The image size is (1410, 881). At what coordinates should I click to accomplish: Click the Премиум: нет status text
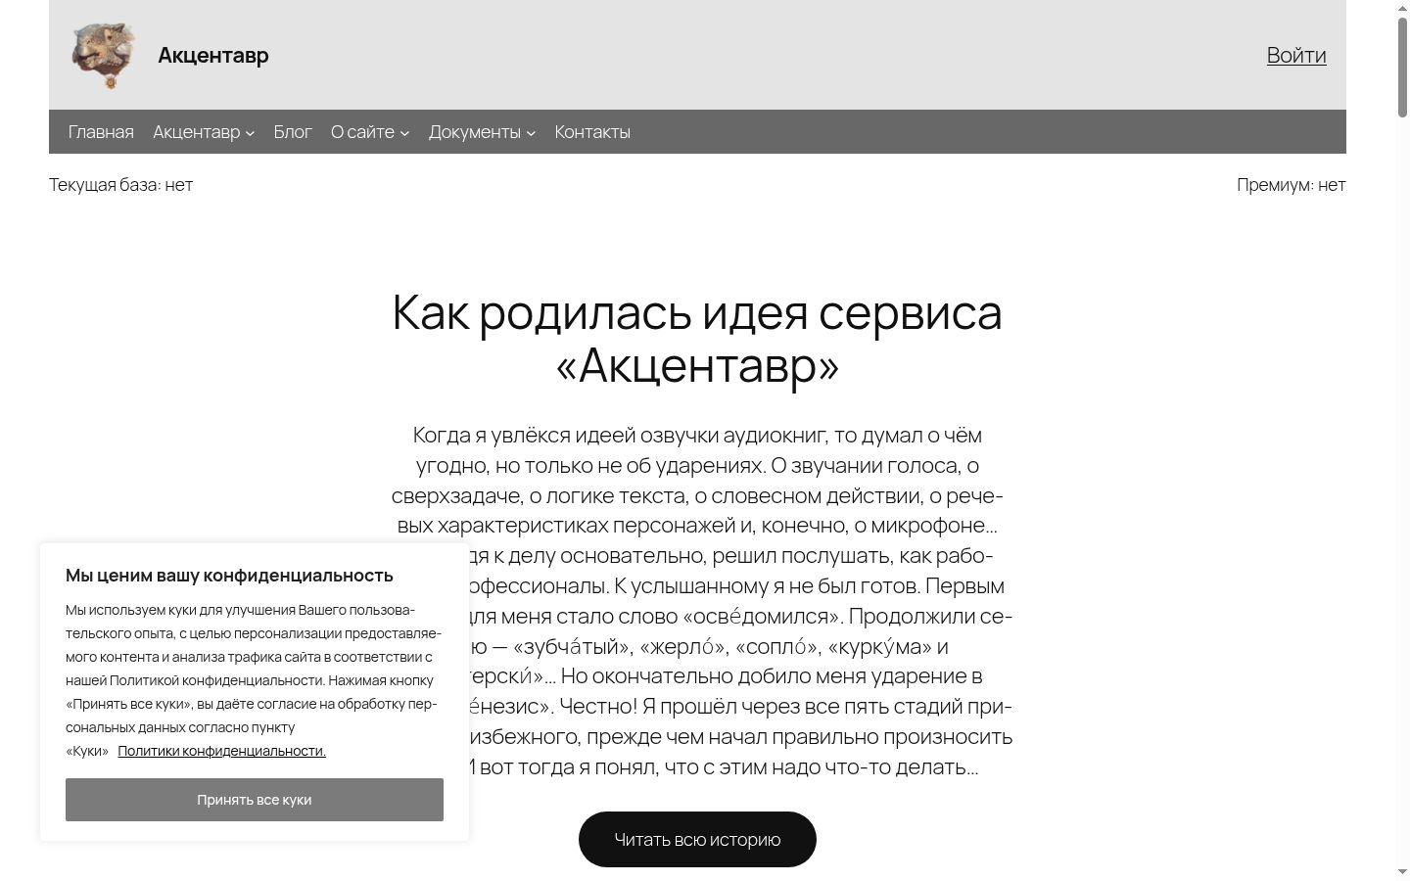tap(1291, 185)
